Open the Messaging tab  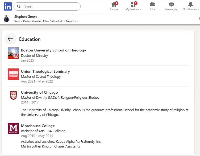point(172,6)
